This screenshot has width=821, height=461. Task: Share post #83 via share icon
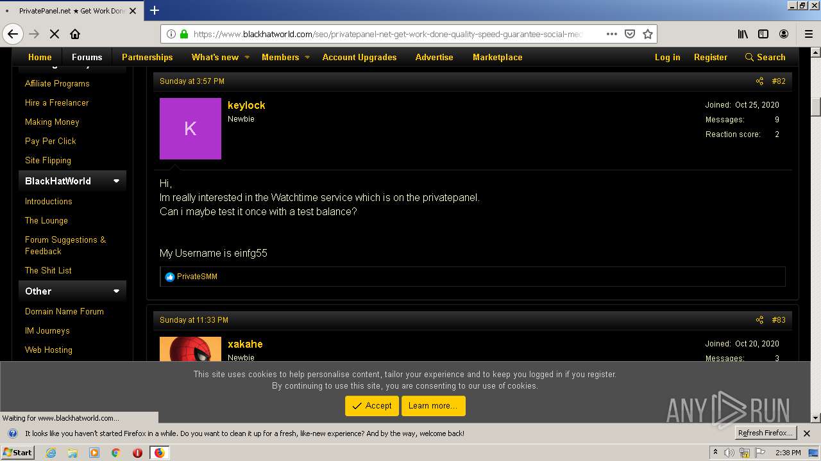759,320
